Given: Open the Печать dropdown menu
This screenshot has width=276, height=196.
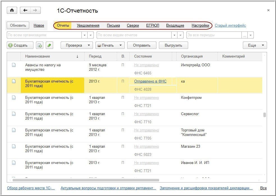Looking at the screenshot, I should pos(110,45).
